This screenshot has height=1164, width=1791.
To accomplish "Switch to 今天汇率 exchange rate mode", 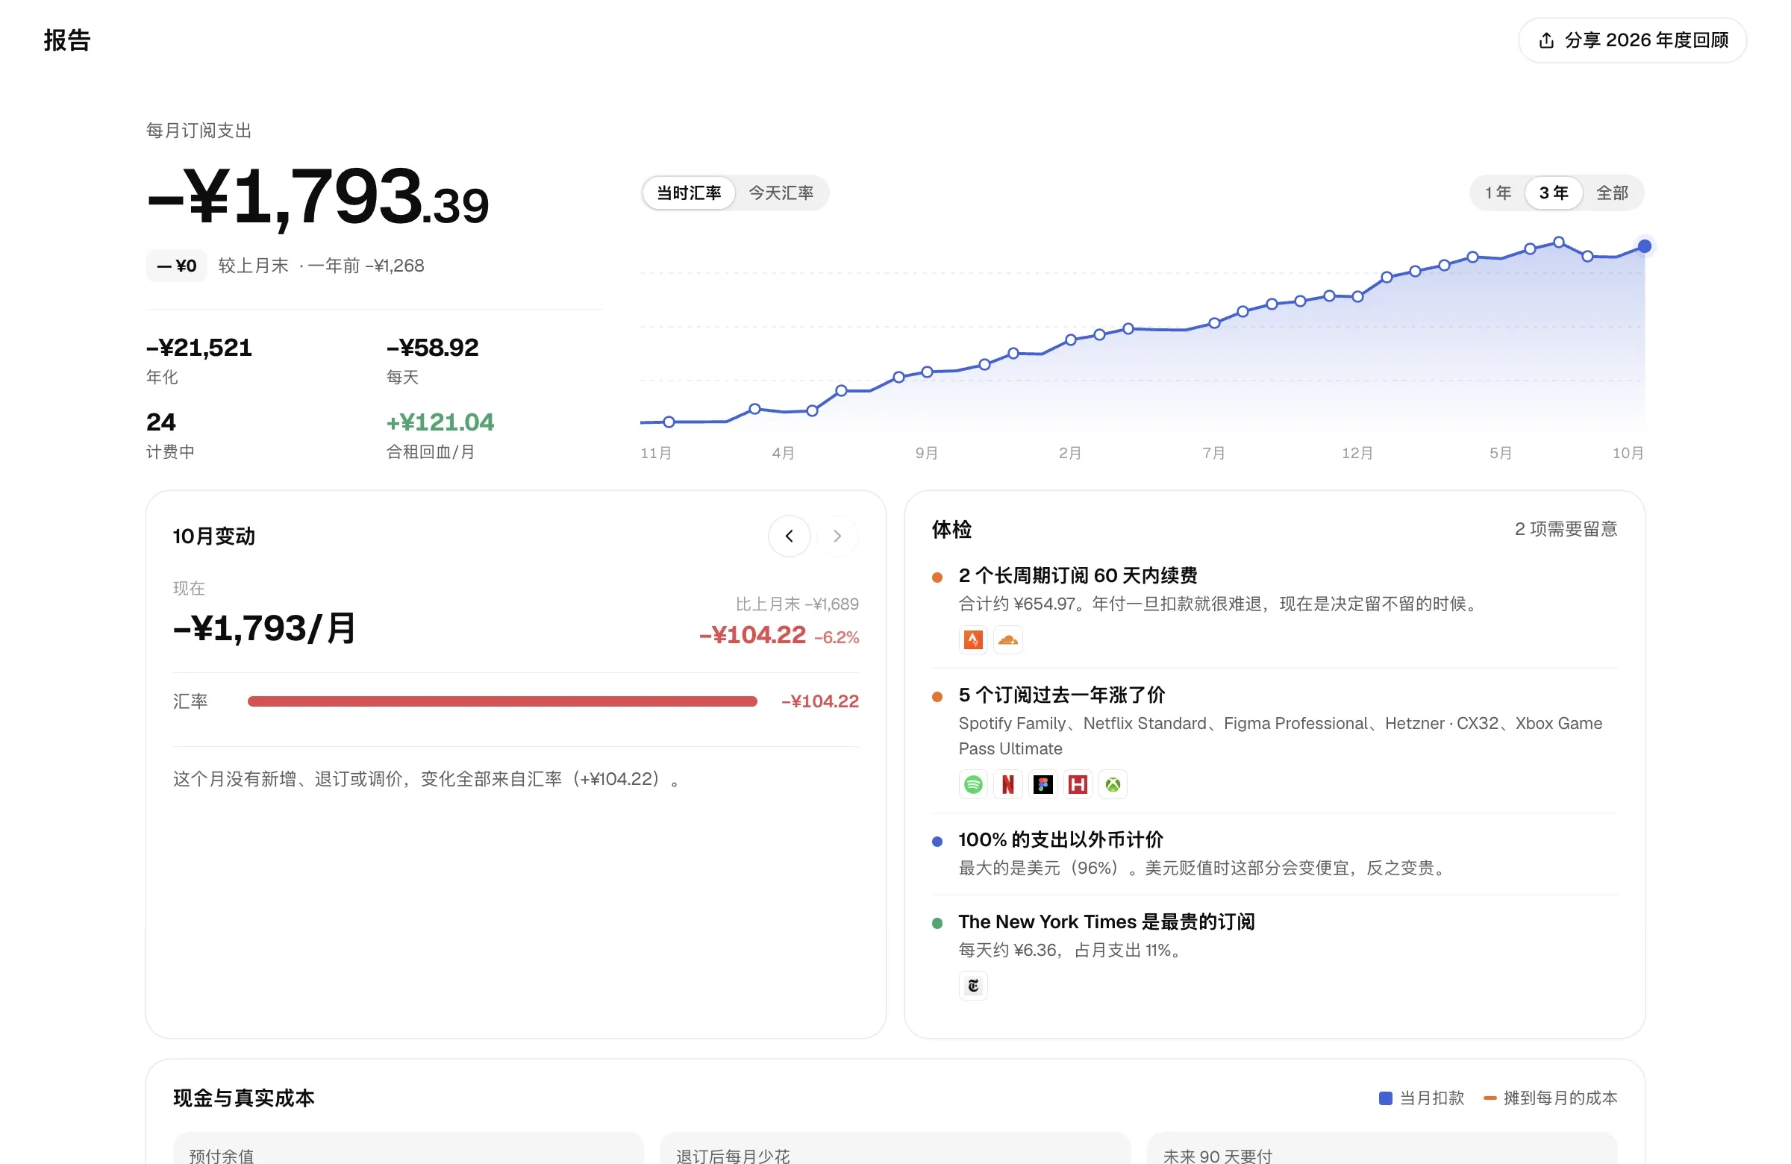I will coord(781,193).
